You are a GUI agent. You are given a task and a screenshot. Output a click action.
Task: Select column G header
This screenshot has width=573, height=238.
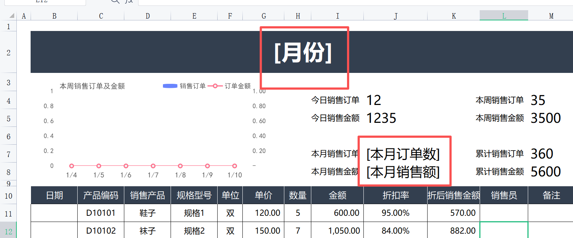pos(264,16)
